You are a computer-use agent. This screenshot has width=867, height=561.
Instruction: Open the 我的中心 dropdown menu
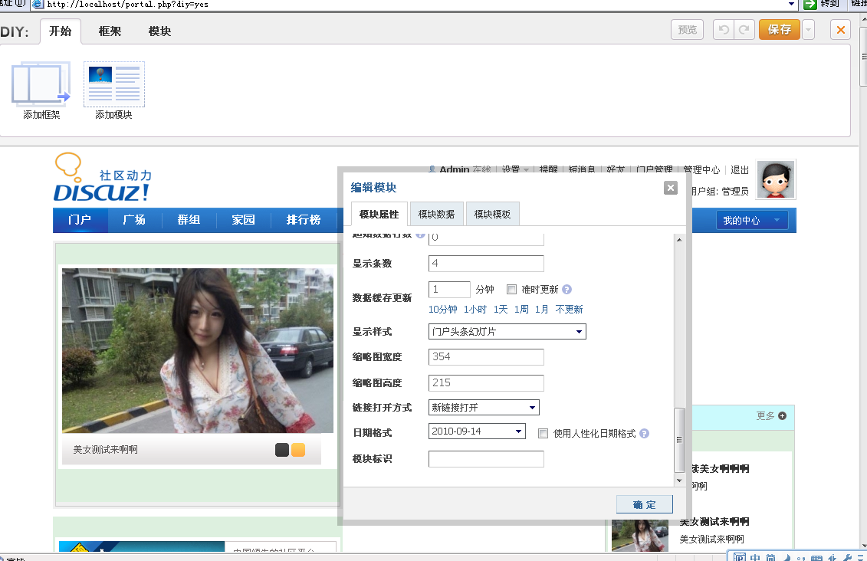coord(751,221)
